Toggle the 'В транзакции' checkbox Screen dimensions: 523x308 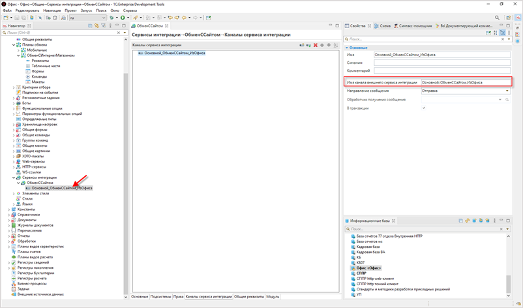[424, 108]
